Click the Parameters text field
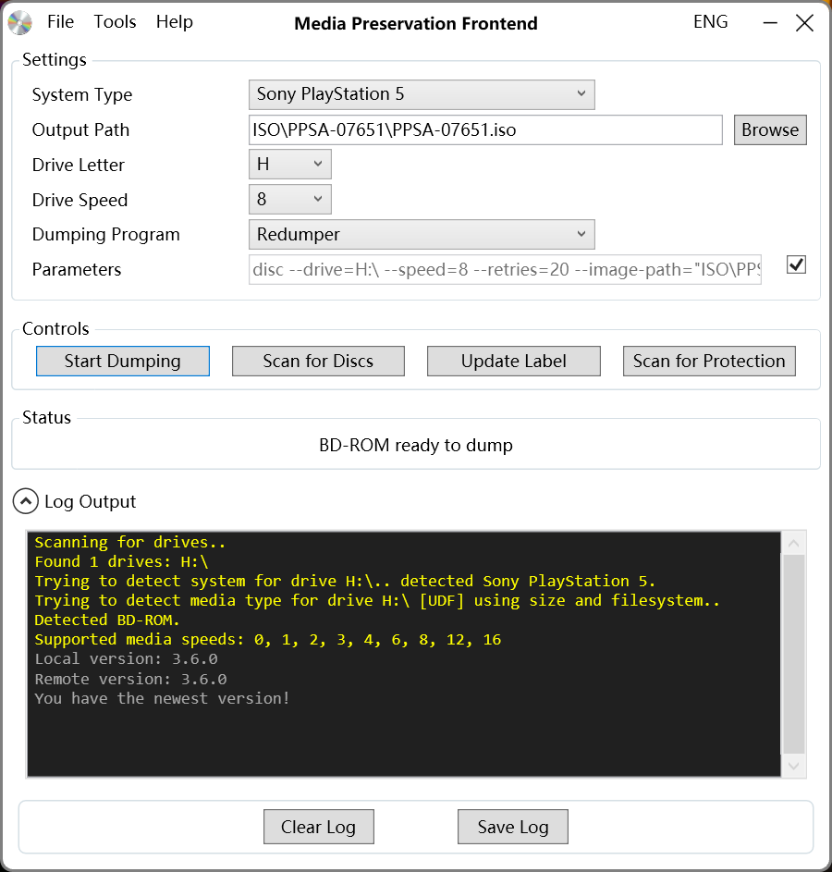The image size is (832, 872). coord(505,270)
